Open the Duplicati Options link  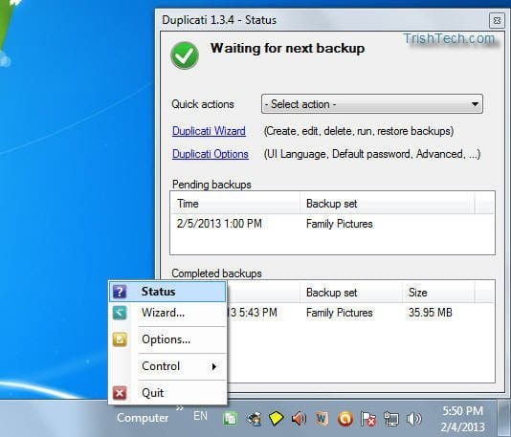pyautogui.click(x=211, y=154)
